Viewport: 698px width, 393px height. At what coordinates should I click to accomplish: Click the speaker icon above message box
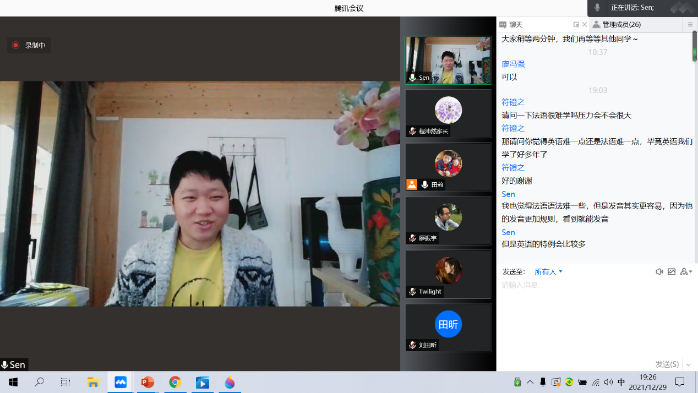(659, 272)
